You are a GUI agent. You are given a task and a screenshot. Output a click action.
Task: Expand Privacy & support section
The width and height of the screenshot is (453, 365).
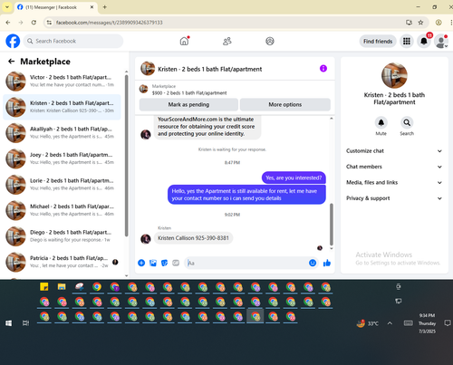[x=394, y=198]
